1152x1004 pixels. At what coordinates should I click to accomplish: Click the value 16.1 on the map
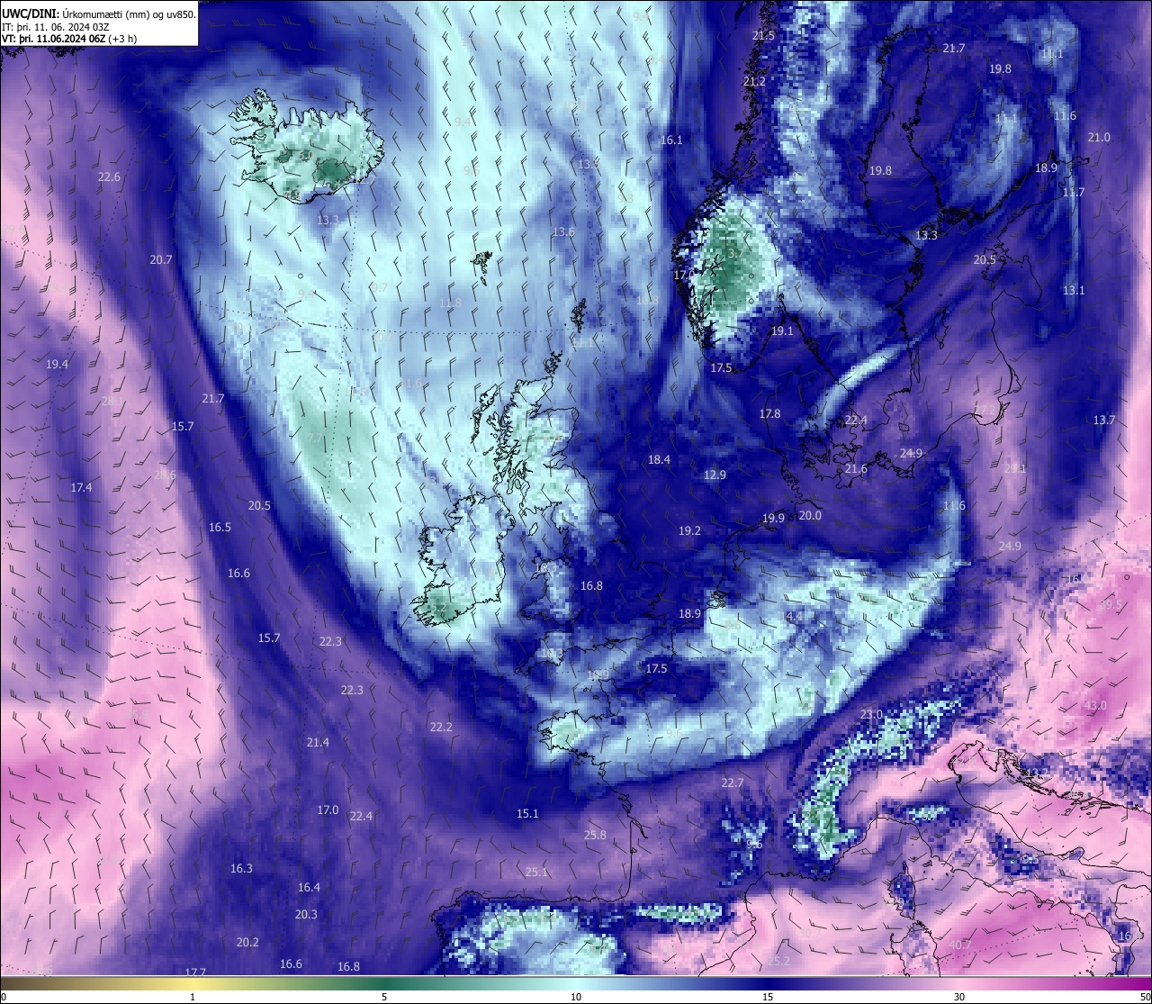[671, 140]
